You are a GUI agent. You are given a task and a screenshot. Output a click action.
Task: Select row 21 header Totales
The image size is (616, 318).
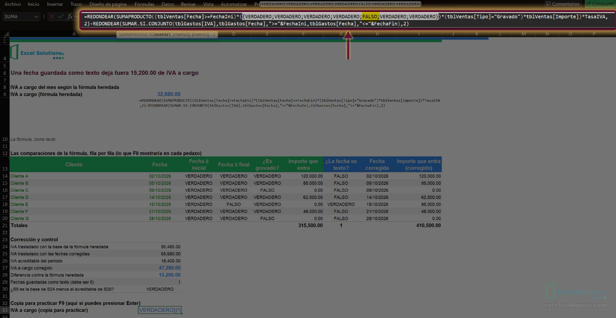(x=5, y=226)
